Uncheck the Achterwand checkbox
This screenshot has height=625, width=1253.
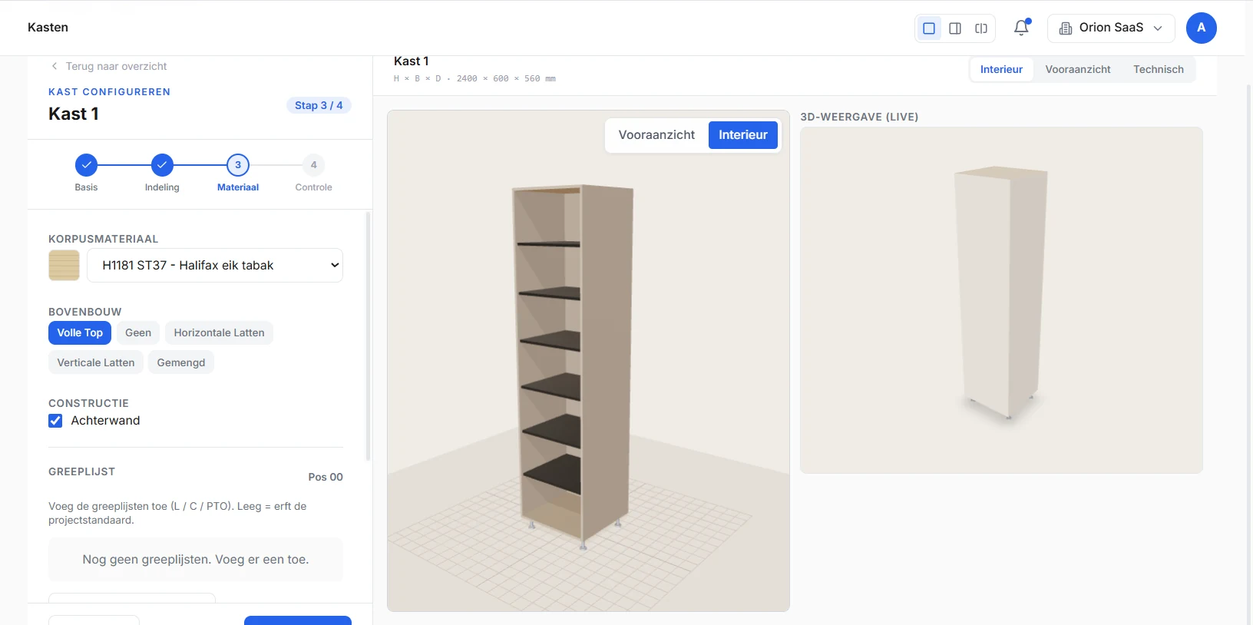pos(55,421)
